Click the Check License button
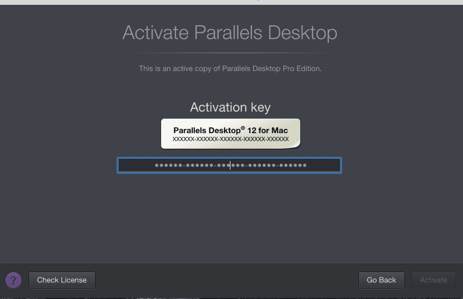 (x=62, y=280)
